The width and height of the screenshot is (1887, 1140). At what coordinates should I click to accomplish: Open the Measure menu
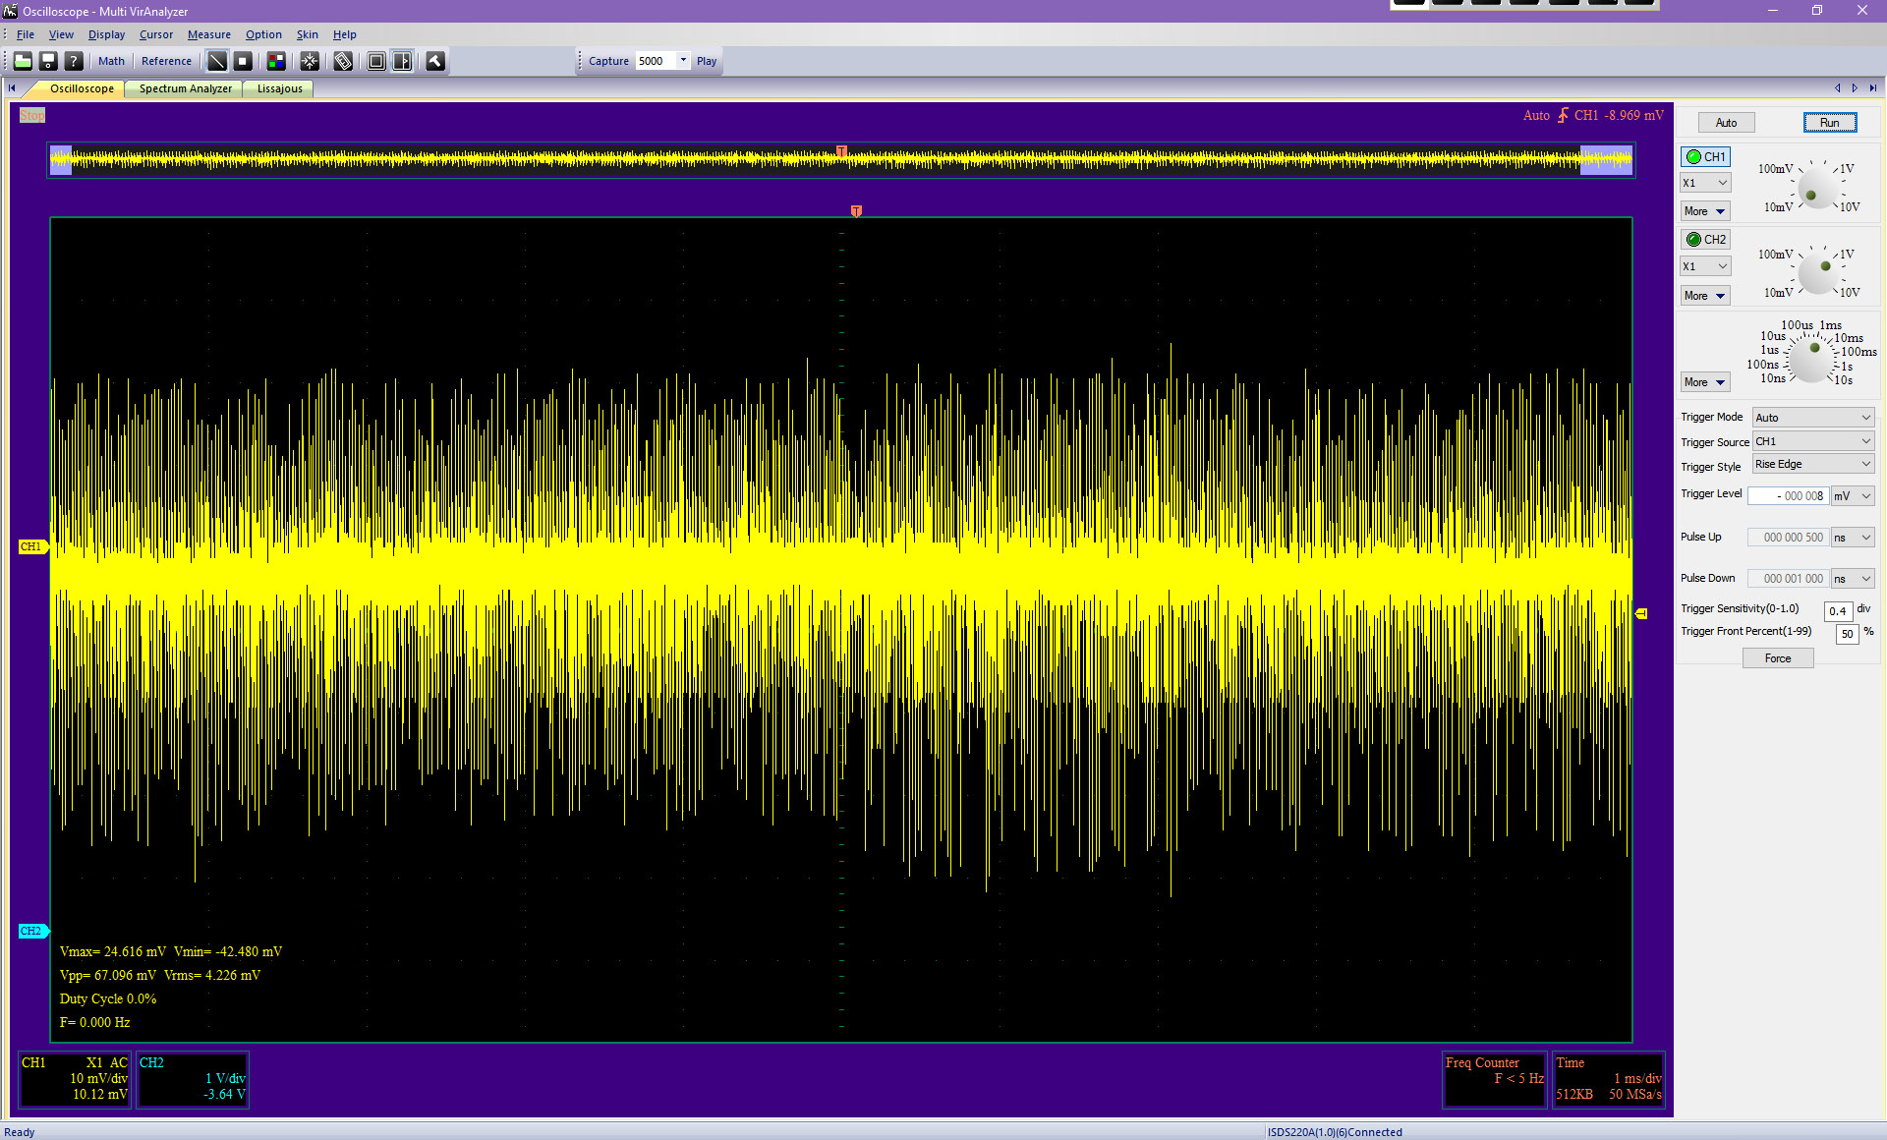click(x=208, y=34)
